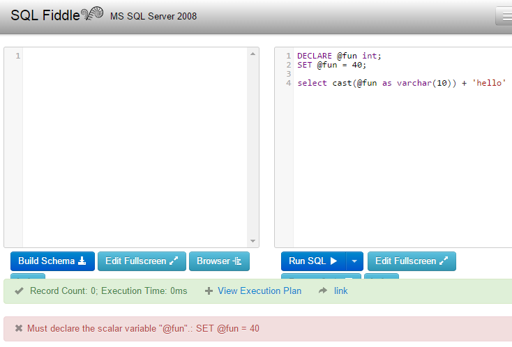This screenshot has height=347, width=512.
Task: Open query panel Edit Fullscreen
Action: click(x=412, y=261)
